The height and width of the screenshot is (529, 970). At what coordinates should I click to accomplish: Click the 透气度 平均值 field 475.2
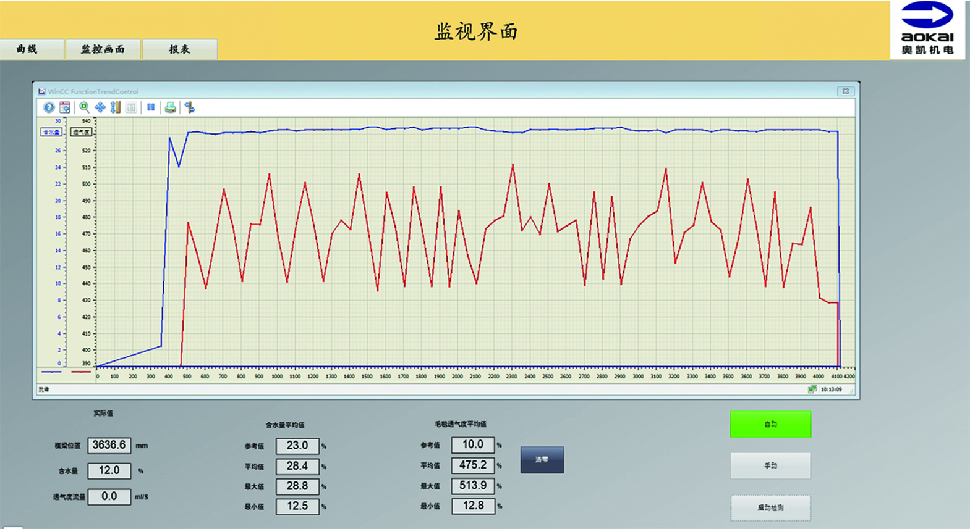tap(473, 465)
